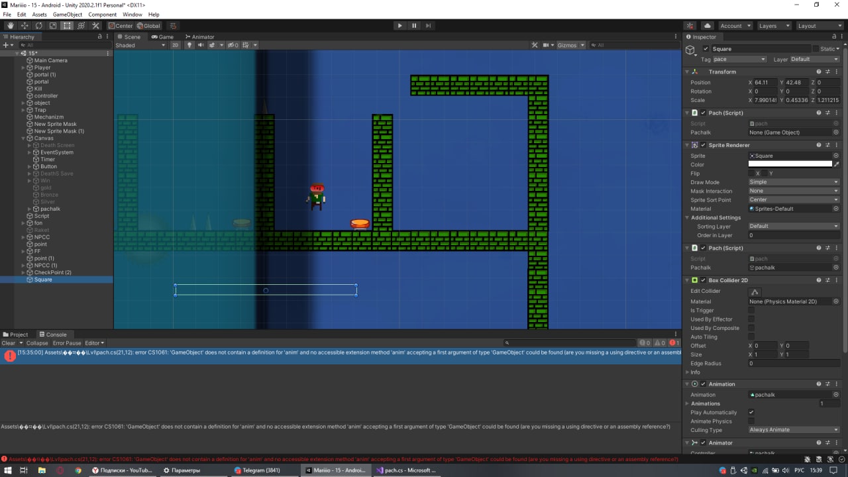Toggle Console Collapse button
The height and width of the screenshot is (477, 848).
[37, 343]
